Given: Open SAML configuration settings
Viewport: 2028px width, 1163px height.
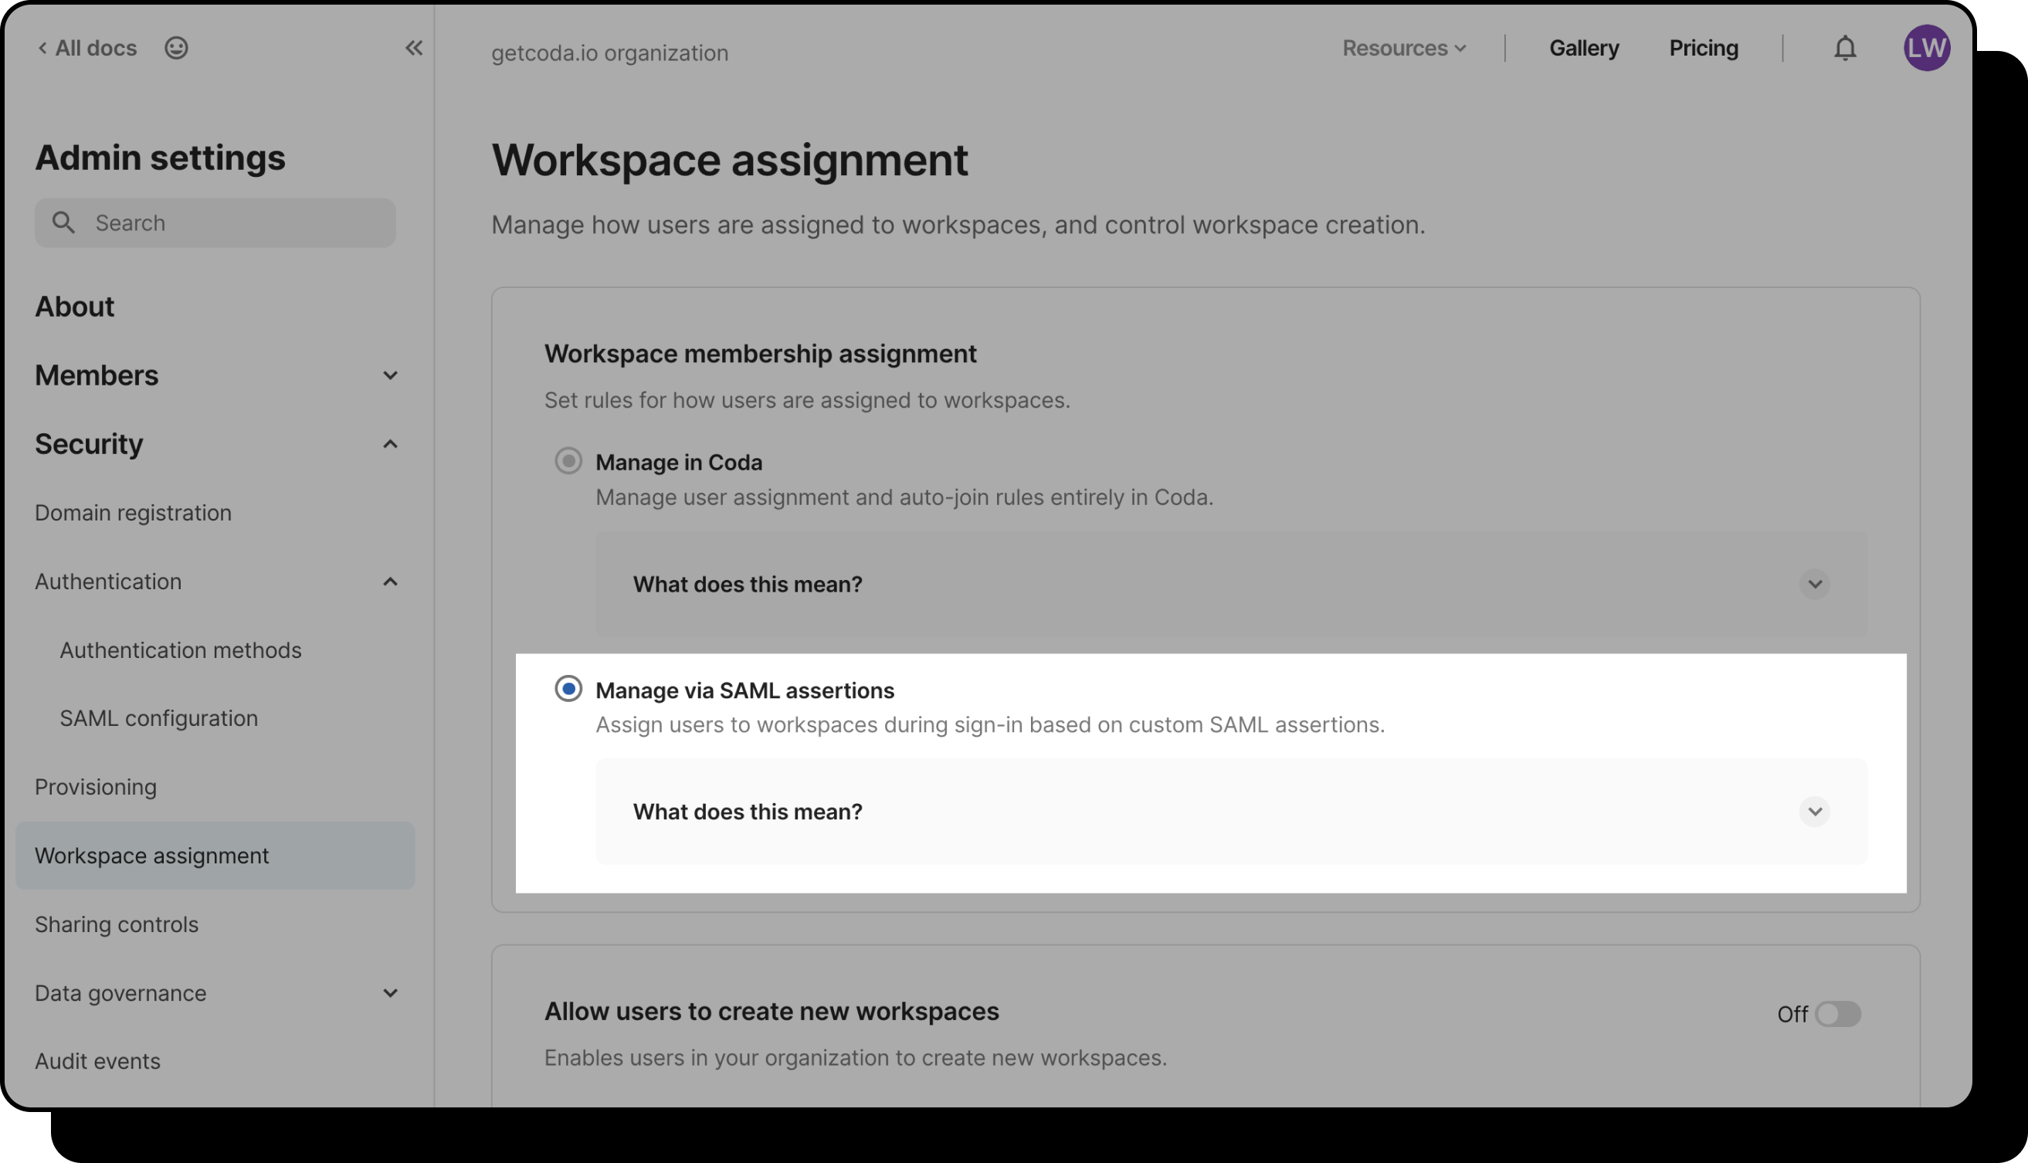Looking at the screenshot, I should click(159, 717).
